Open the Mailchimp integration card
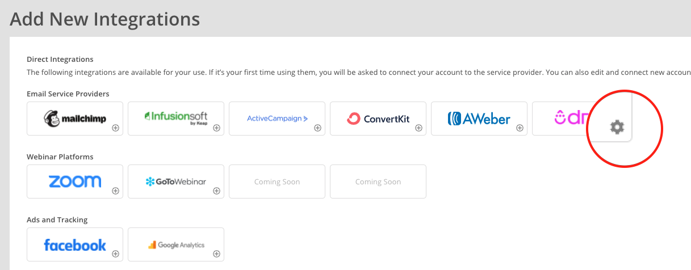The image size is (691, 270). (x=75, y=119)
